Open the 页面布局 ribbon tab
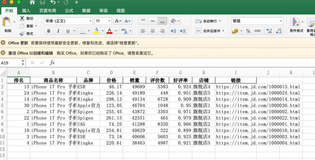The width and height of the screenshot is (315, 160). (48, 11)
